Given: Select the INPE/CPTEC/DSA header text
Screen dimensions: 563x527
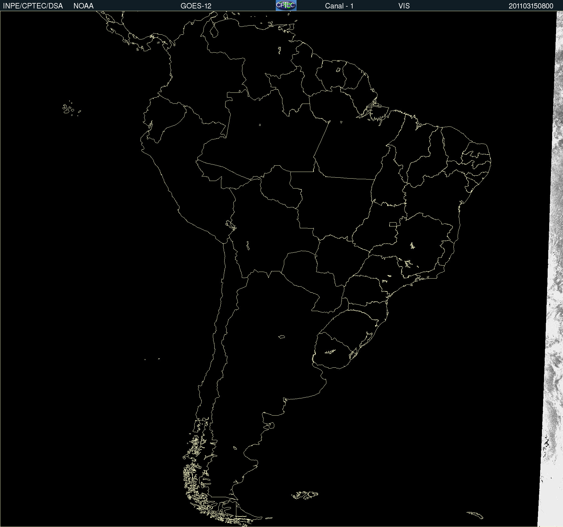Looking at the screenshot, I should tap(33, 6).
